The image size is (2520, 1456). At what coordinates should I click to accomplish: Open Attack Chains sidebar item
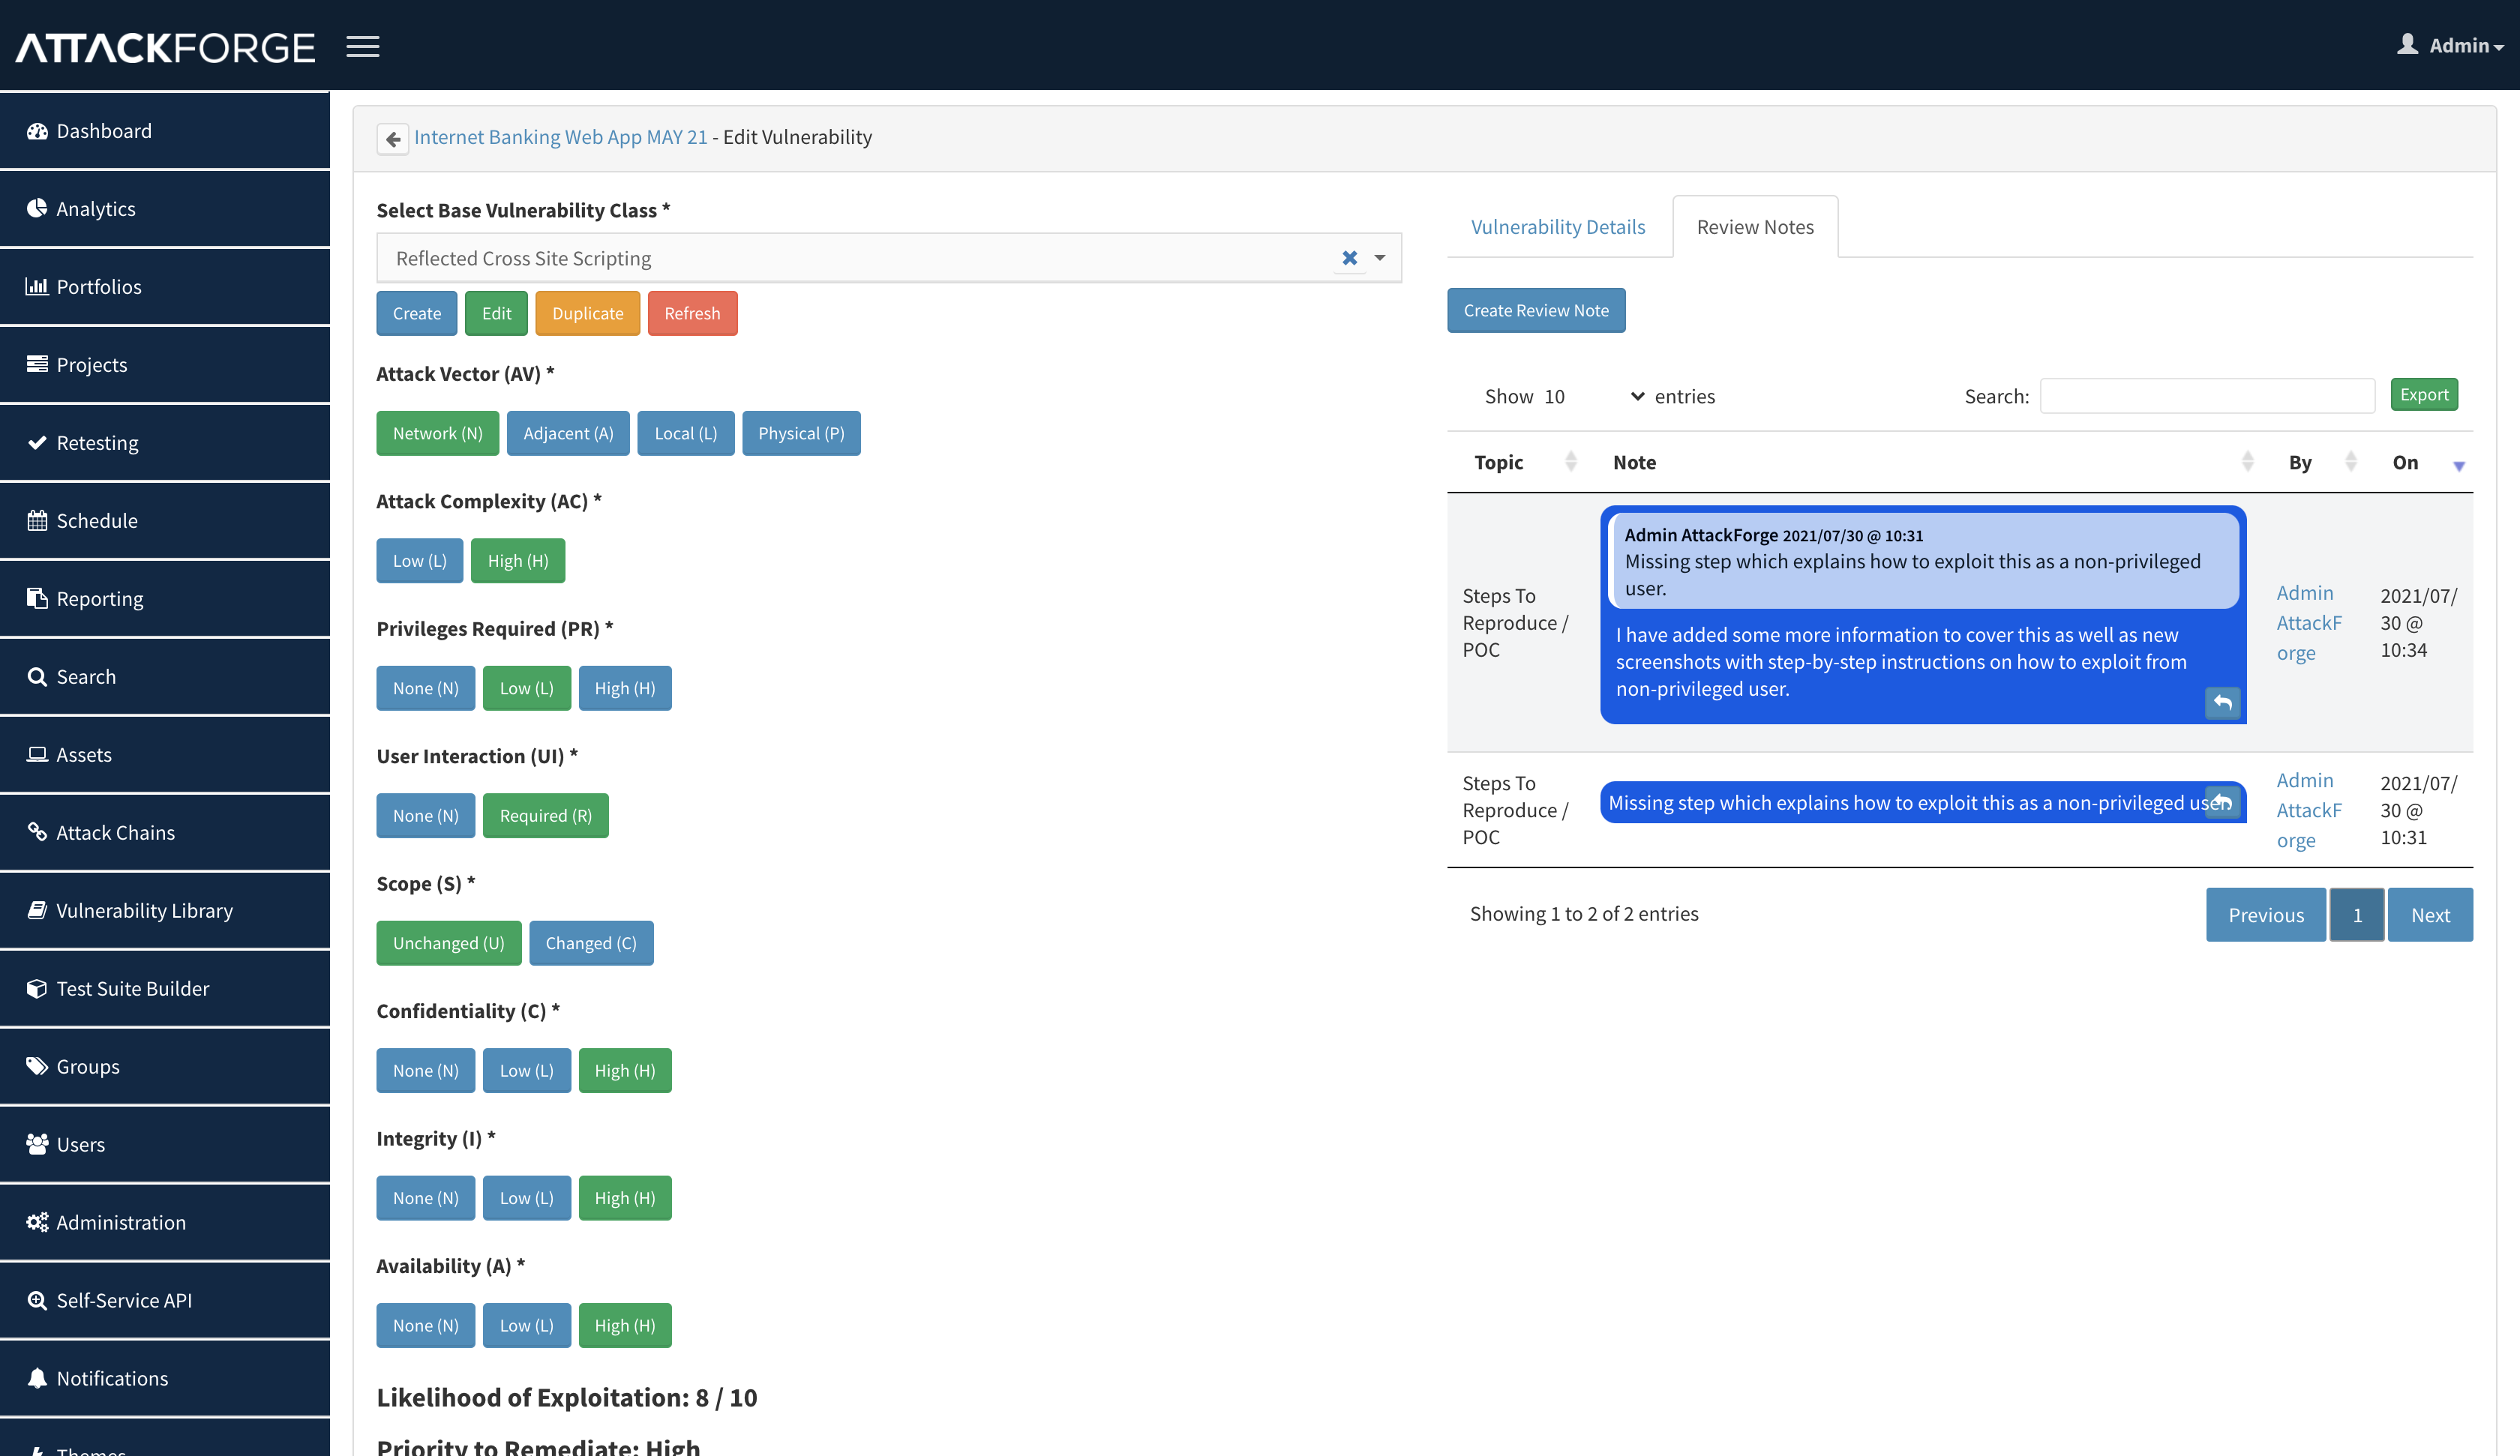[x=165, y=832]
